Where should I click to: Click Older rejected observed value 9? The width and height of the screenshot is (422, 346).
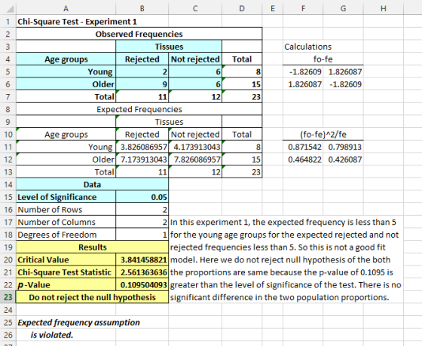tap(142, 84)
